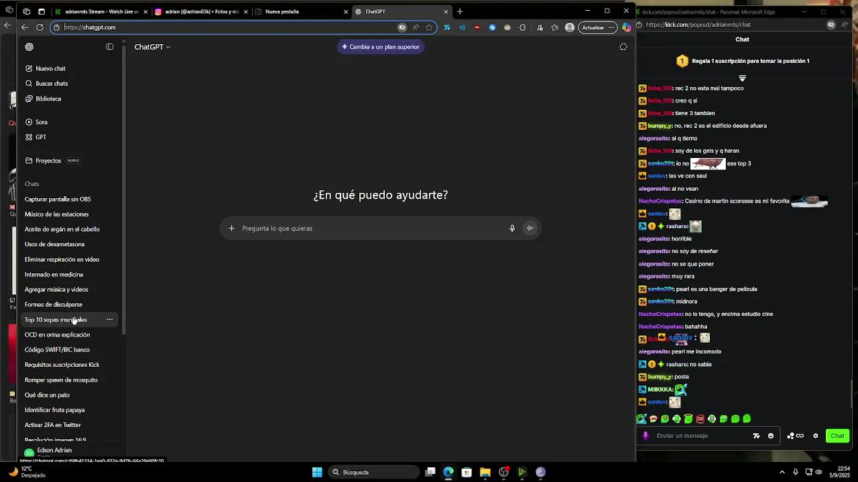This screenshot has height=482, width=858.
Task: Start voice mode with the waveform icon
Action: (530, 228)
